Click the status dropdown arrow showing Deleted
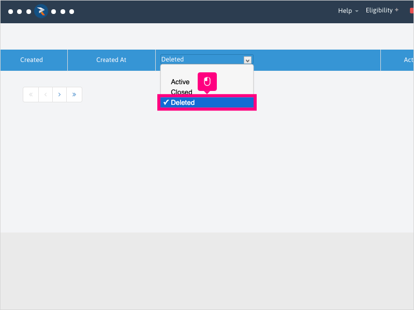Viewport: 414px width, 310px height. tap(247, 60)
